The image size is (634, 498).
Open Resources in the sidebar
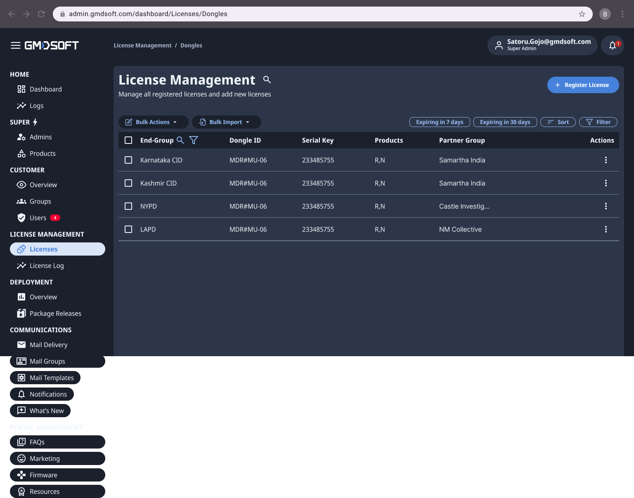(57, 491)
